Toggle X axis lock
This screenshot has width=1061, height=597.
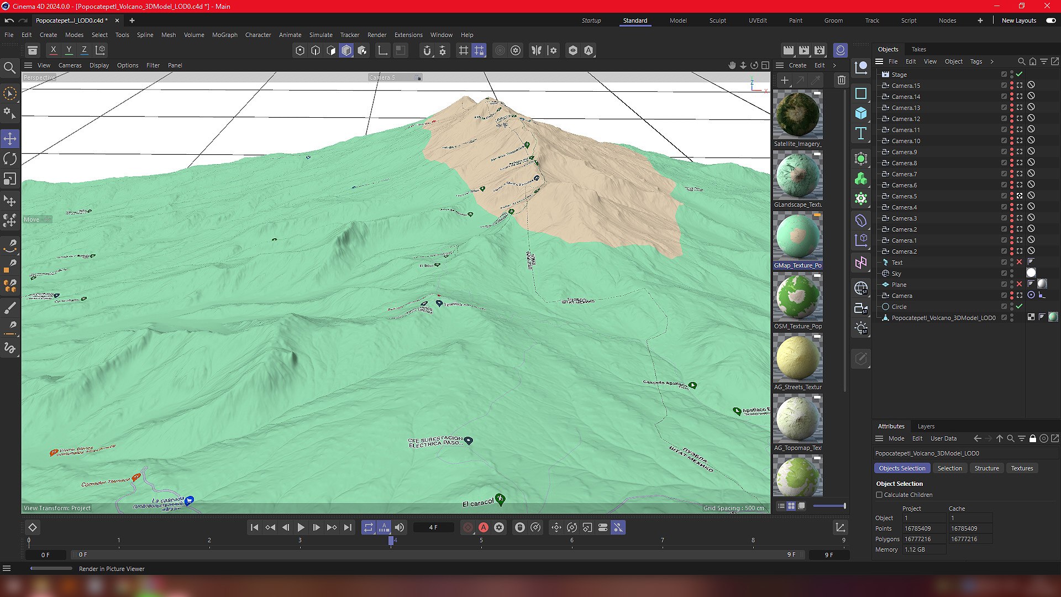pos(53,50)
